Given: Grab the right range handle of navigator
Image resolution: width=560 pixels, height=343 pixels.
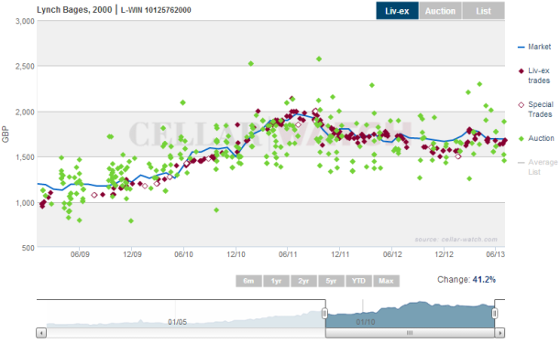Looking at the screenshot, I should pos(495,314).
